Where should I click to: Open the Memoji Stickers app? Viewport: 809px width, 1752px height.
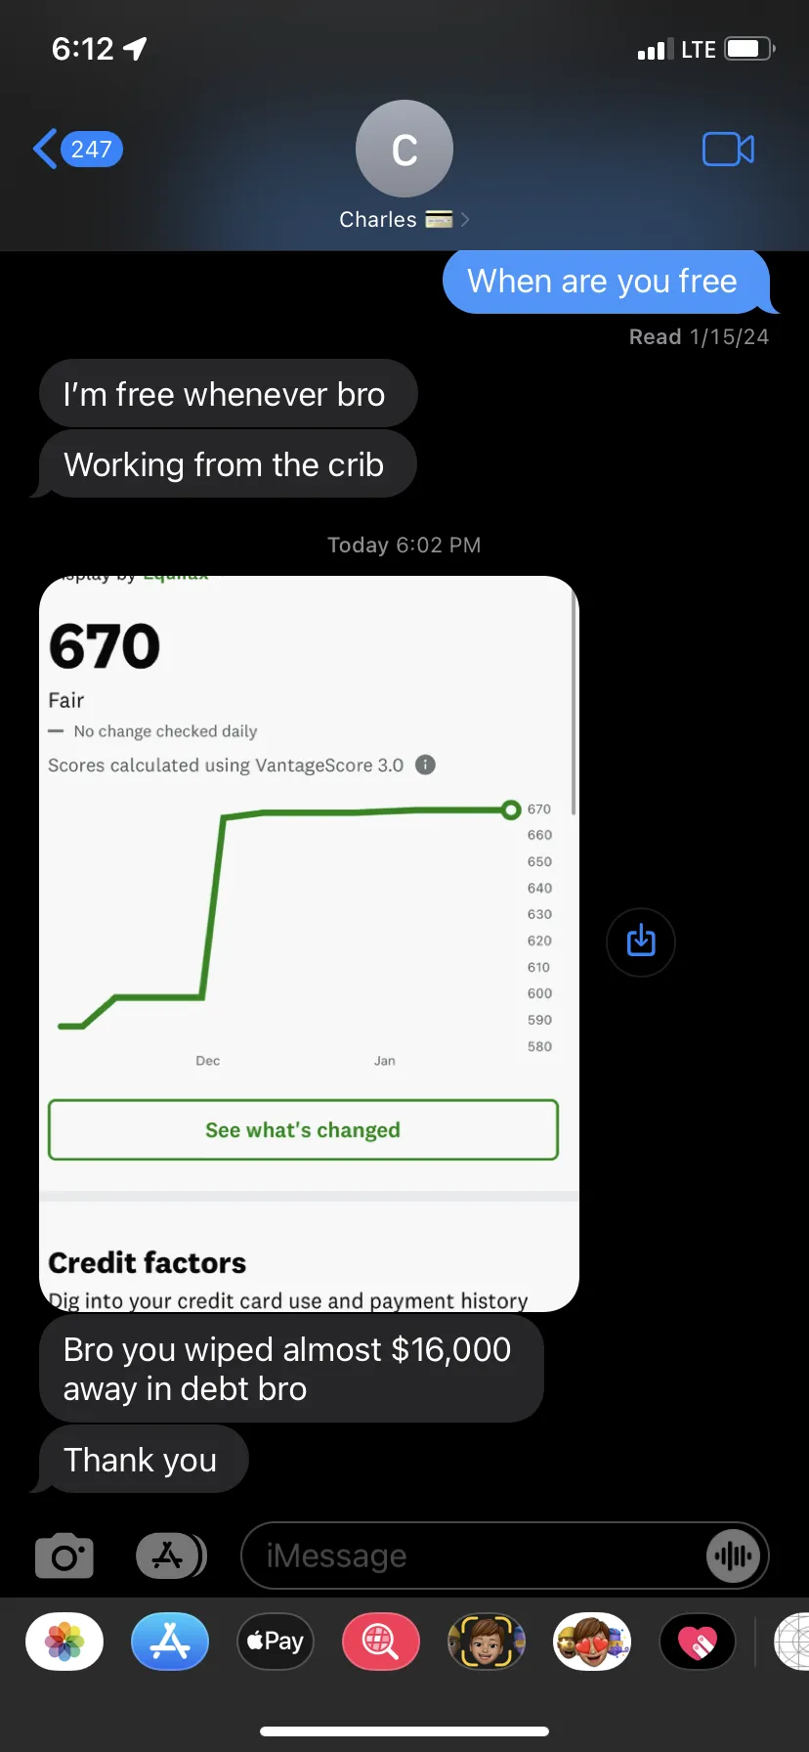592,1642
